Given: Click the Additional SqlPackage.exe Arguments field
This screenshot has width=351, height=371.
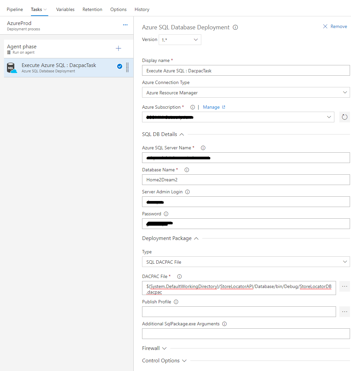Looking at the screenshot, I should (x=246, y=333).
